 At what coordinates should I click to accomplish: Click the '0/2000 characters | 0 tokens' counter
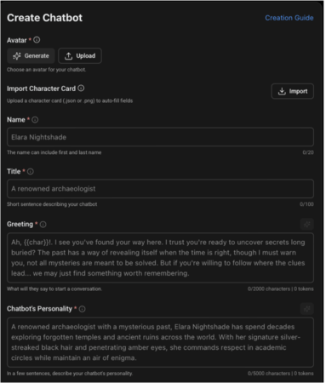(281, 289)
